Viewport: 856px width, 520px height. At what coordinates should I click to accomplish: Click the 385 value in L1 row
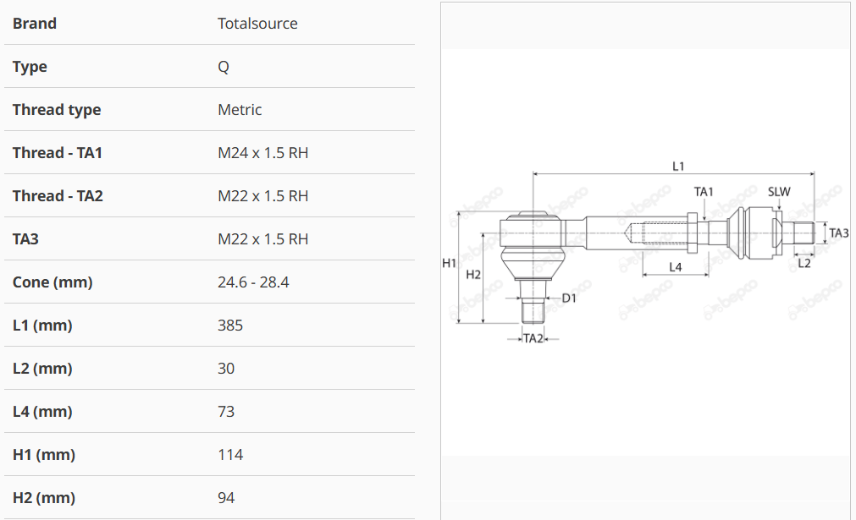(230, 326)
